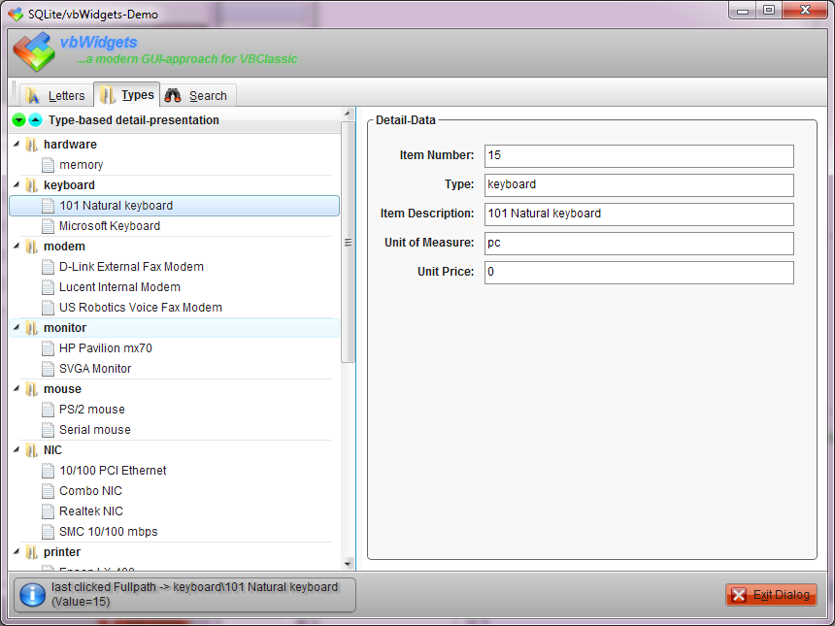The image size is (835, 626).
Task: Select Microsoft Keyboard in the tree
Action: point(109,226)
